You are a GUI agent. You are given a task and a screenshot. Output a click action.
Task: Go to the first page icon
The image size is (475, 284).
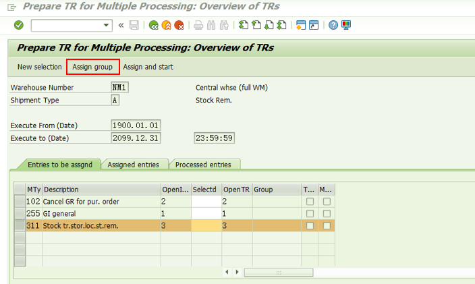244,25
